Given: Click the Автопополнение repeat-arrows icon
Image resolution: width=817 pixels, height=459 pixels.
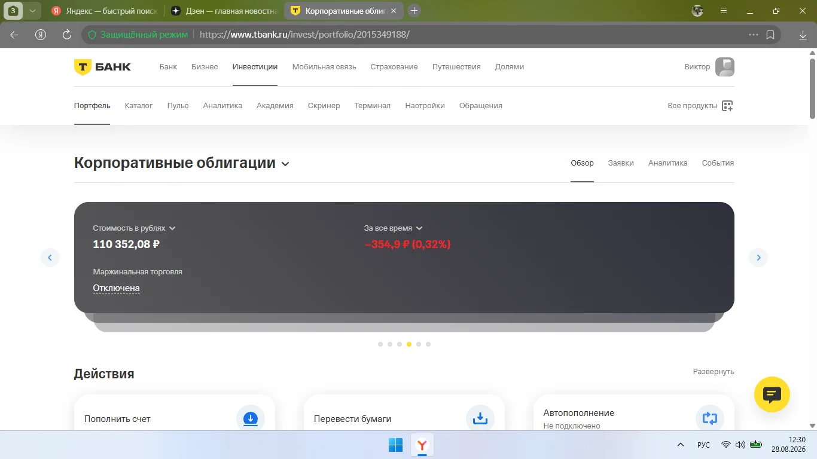Looking at the screenshot, I should 710,418.
